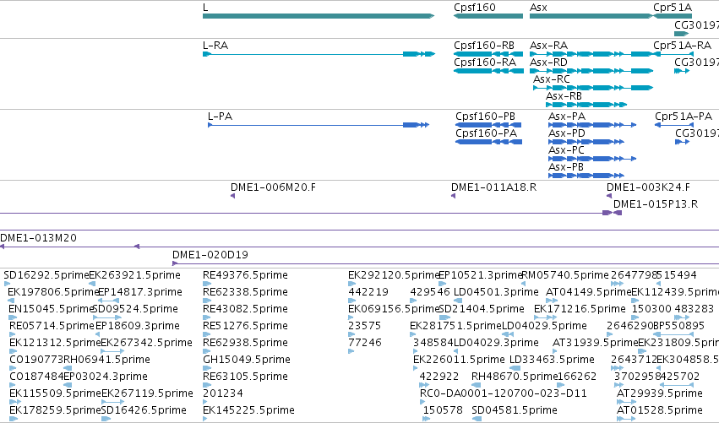
Task: Open EST RE43082.5prime
Action: (245, 309)
